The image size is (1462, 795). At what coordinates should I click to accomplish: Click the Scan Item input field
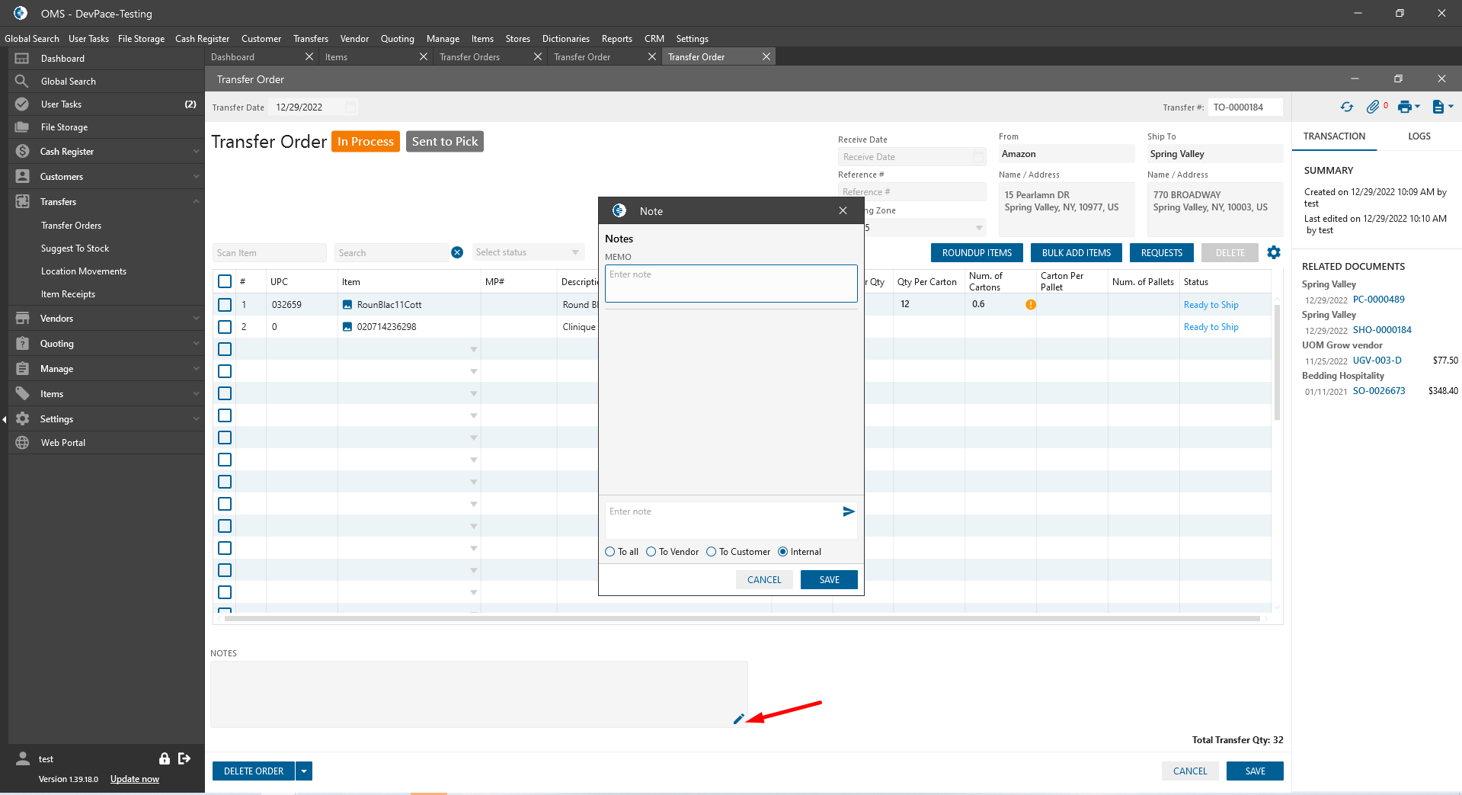(270, 252)
